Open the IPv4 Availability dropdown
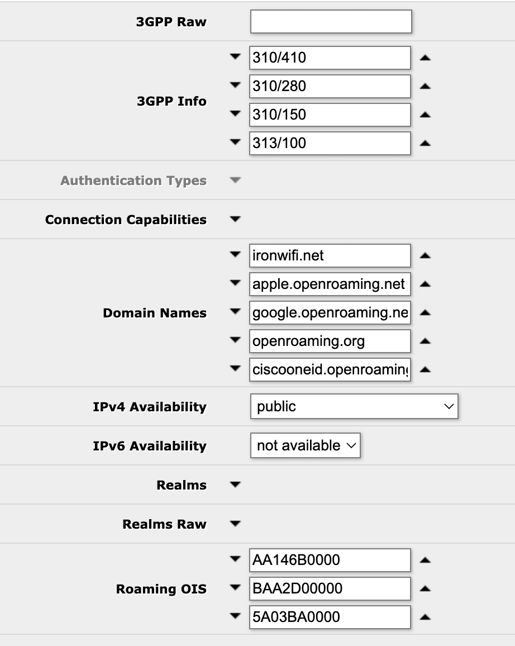 coord(354,406)
